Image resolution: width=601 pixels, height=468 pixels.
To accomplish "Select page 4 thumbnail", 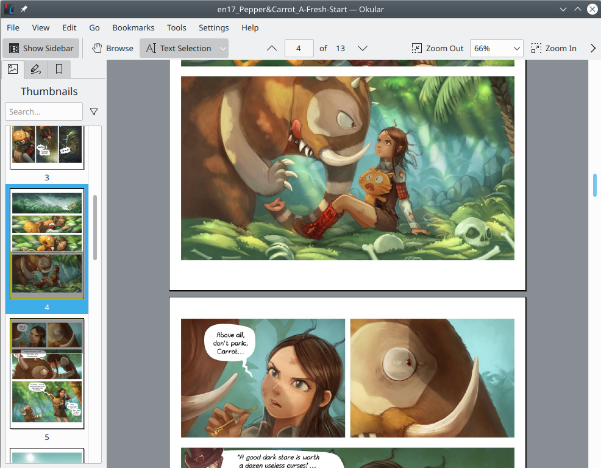I will click(x=47, y=243).
